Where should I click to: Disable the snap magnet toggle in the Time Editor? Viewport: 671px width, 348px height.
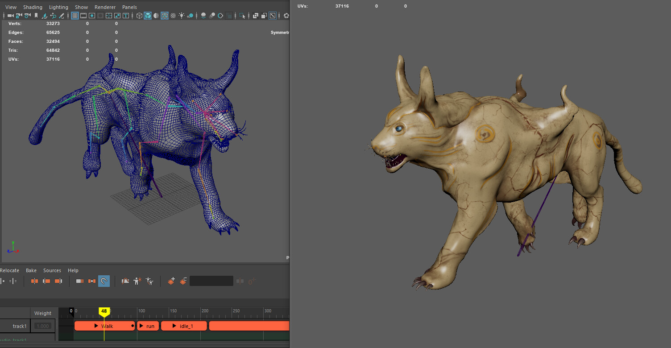tap(104, 281)
